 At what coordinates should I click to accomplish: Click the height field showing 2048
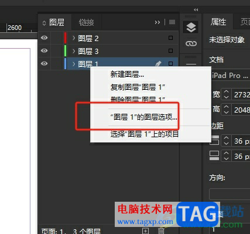241,110
